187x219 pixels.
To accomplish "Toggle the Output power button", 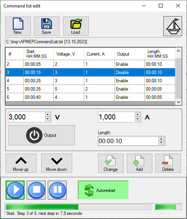I will coord(41,135).
